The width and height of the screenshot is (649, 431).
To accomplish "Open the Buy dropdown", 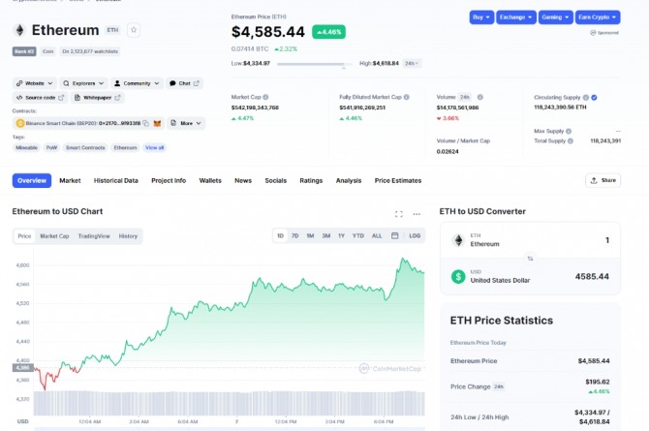I will [x=481, y=17].
